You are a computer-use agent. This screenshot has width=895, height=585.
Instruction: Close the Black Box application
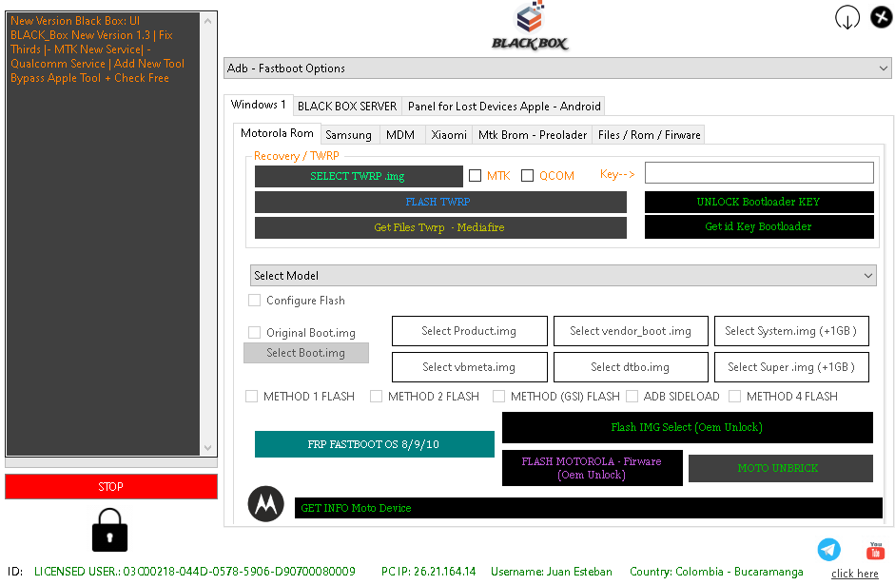(x=881, y=16)
